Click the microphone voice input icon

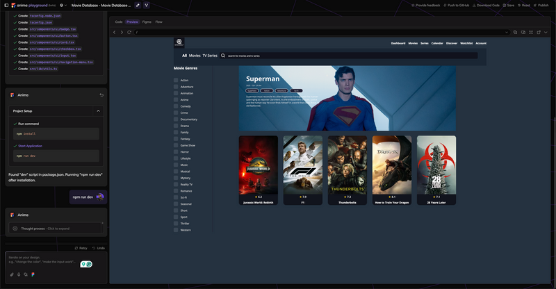(19, 274)
